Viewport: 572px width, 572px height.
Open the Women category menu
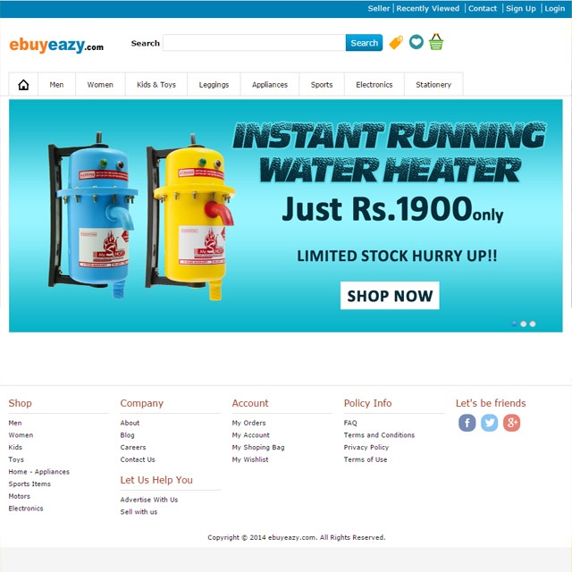100,85
